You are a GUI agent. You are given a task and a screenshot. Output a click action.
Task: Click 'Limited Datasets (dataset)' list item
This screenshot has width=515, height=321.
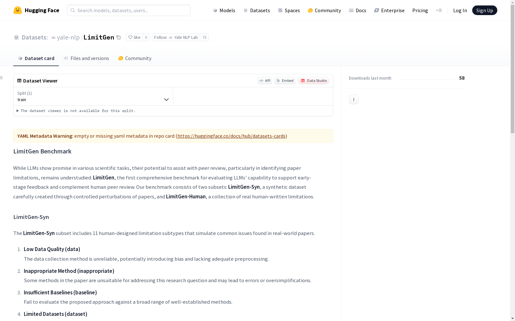pos(55,314)
